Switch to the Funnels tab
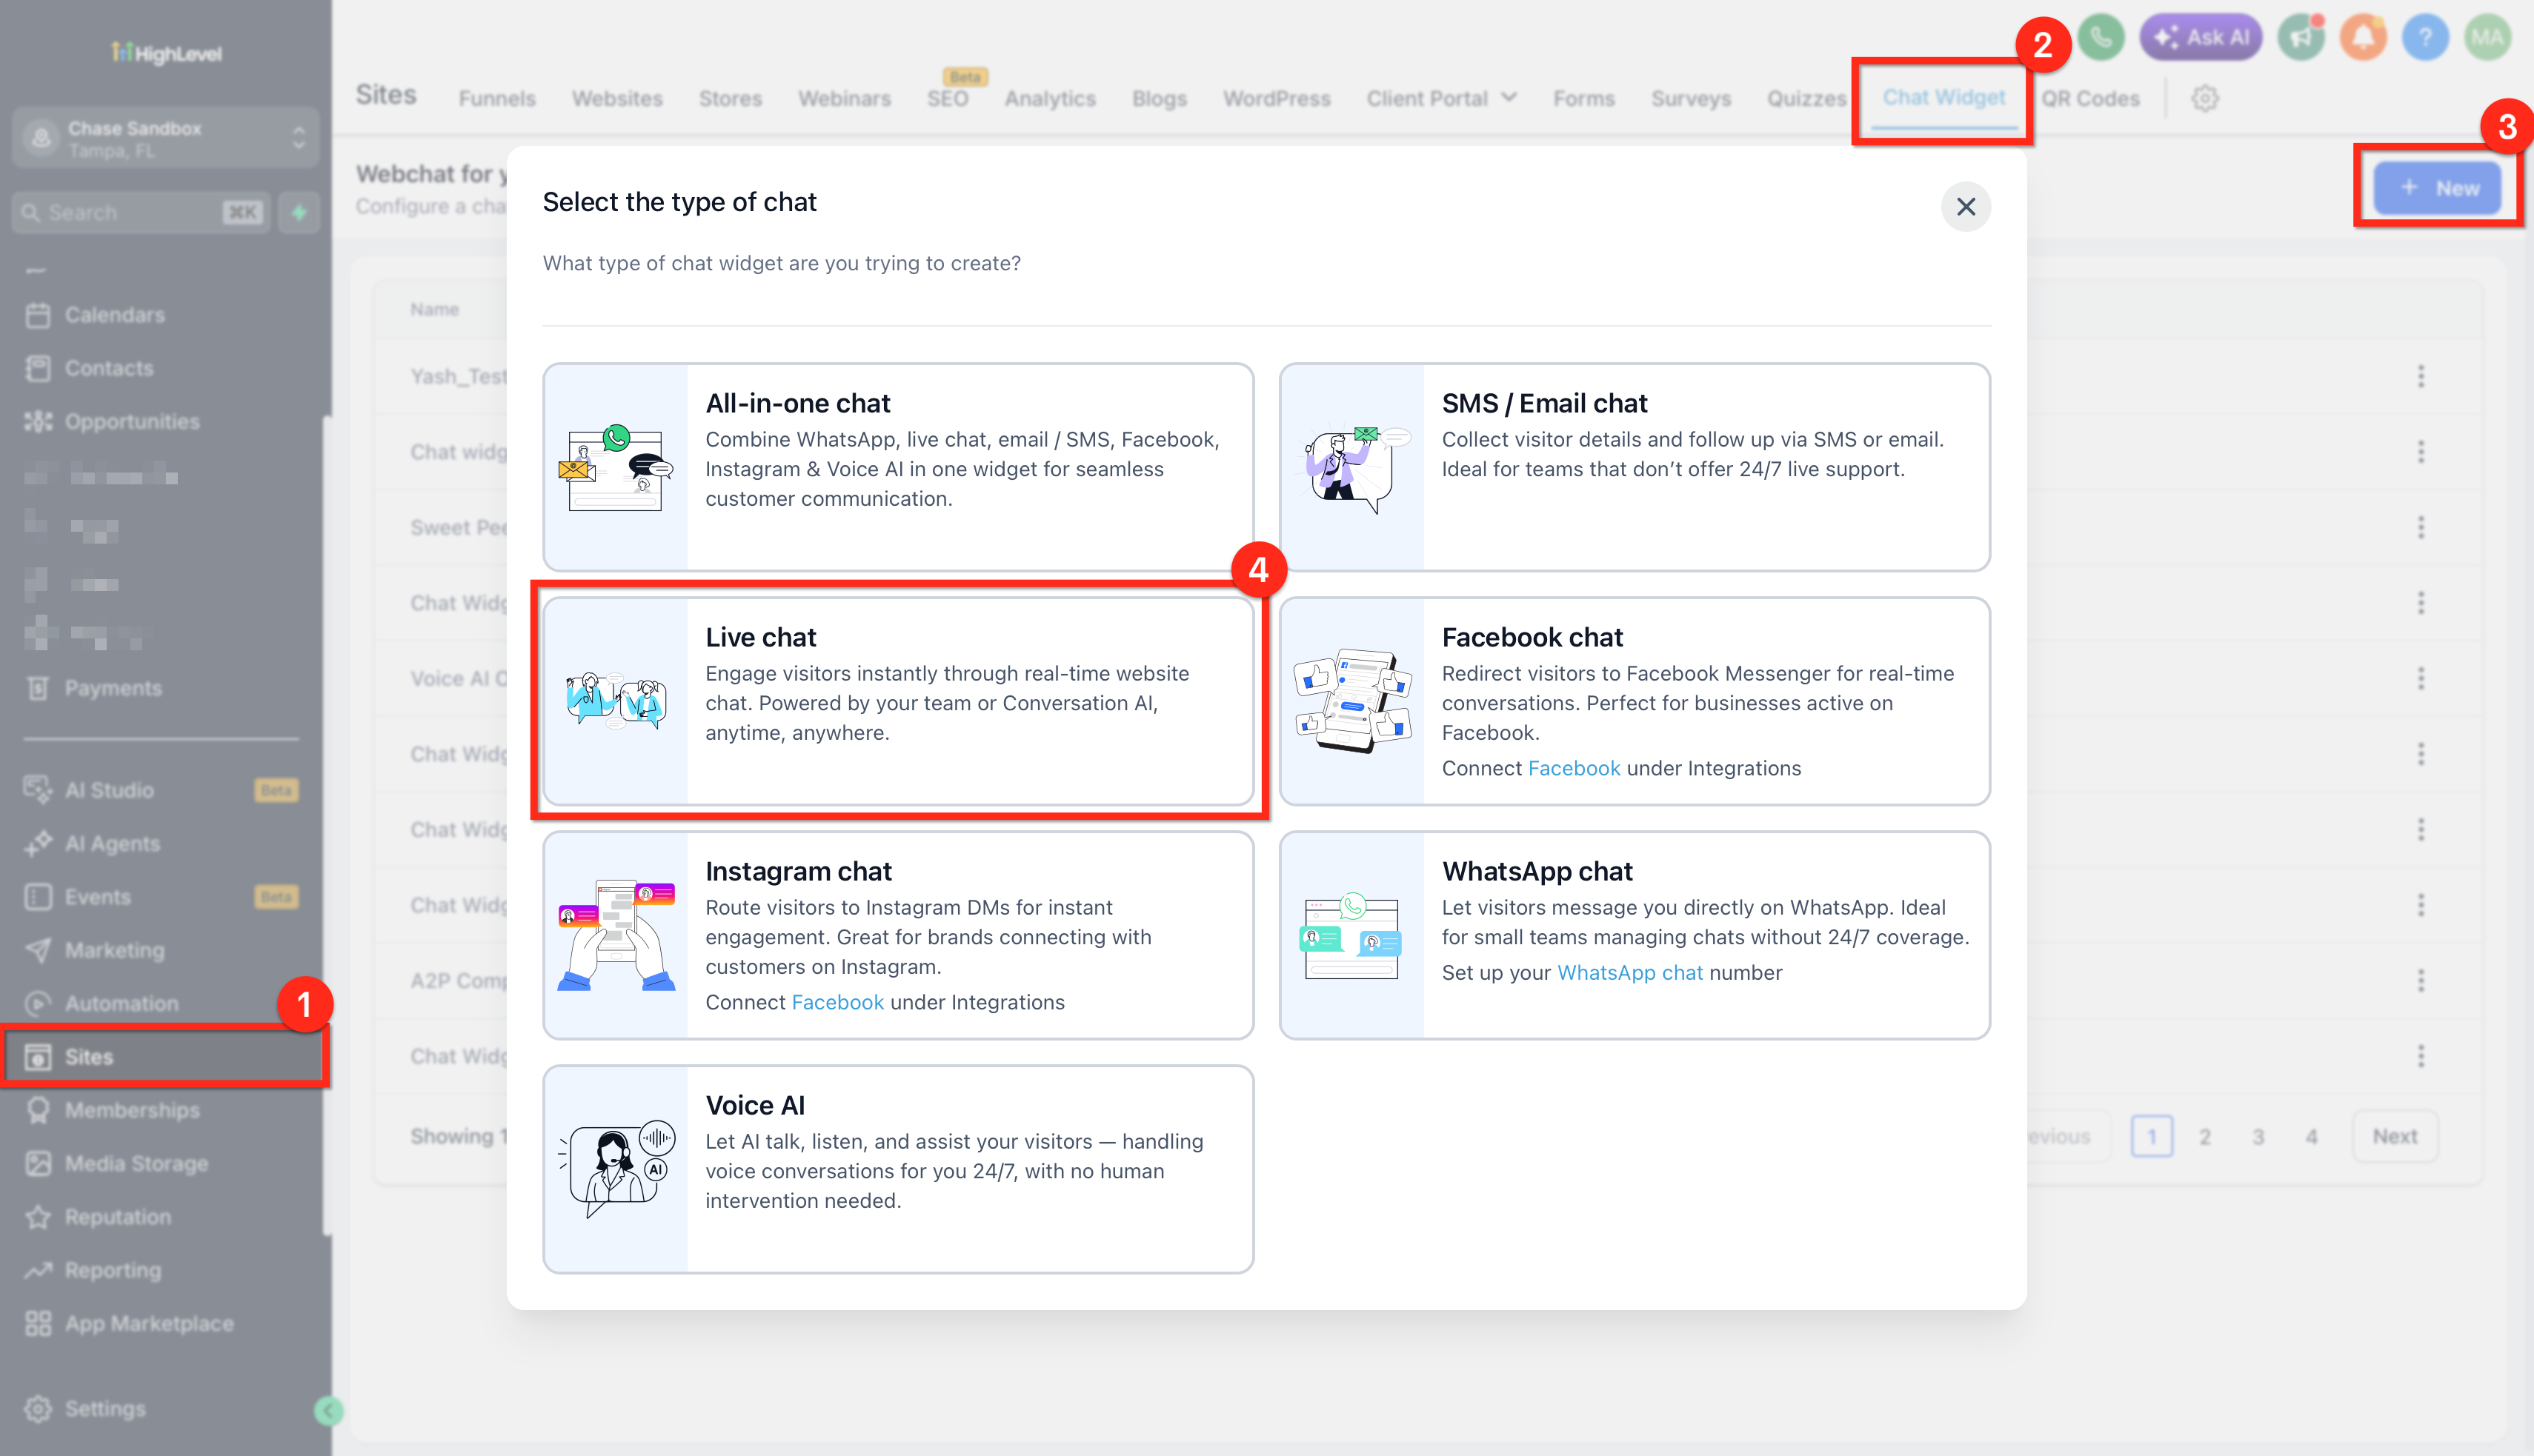The image size is (2534, 1456). point(497,99)
